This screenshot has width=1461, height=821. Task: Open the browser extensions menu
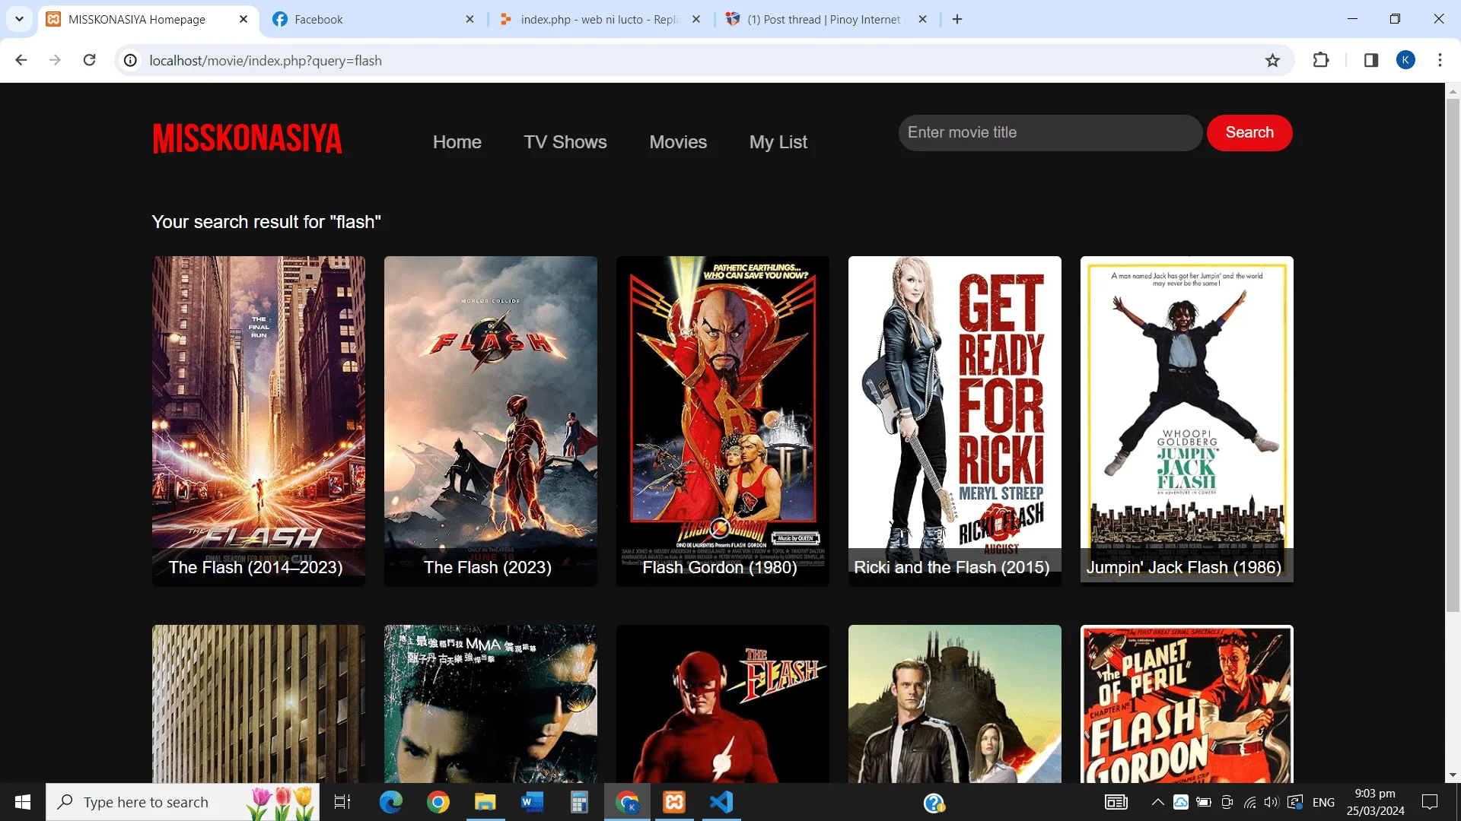[1321, 60]
